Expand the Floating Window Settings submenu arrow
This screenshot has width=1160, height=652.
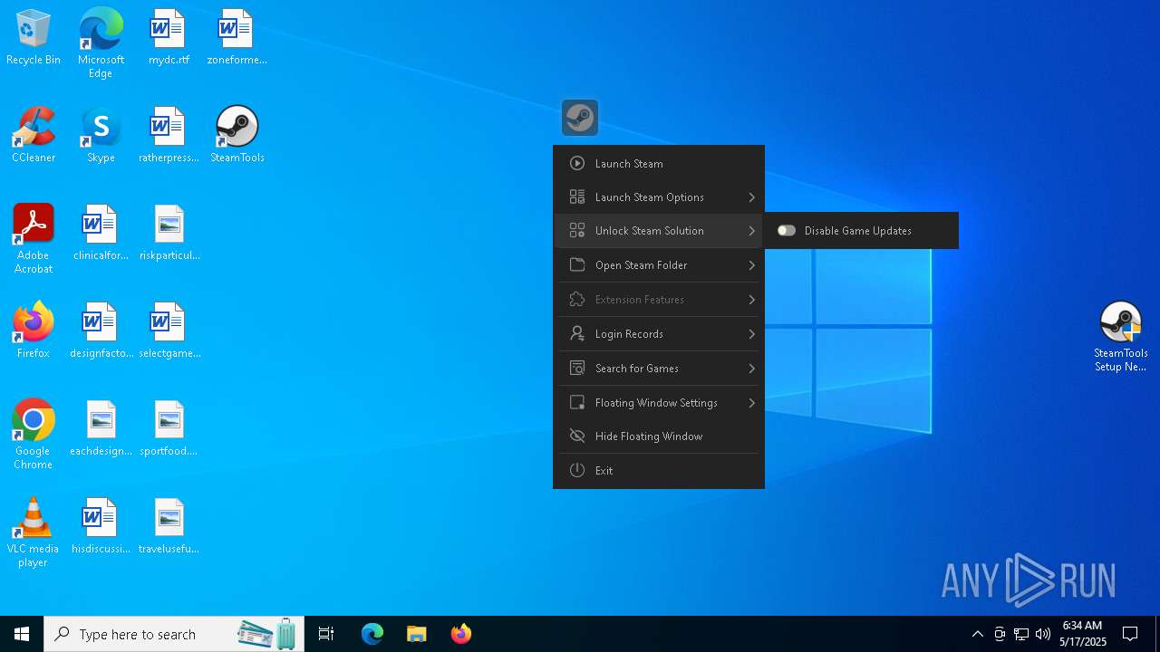click(x=751, y=402)
